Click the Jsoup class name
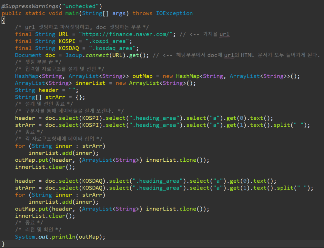 (74, 55)
